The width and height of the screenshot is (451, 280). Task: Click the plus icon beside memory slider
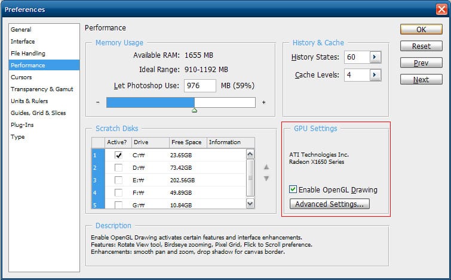pyautogui.click(x=263, y=102)
